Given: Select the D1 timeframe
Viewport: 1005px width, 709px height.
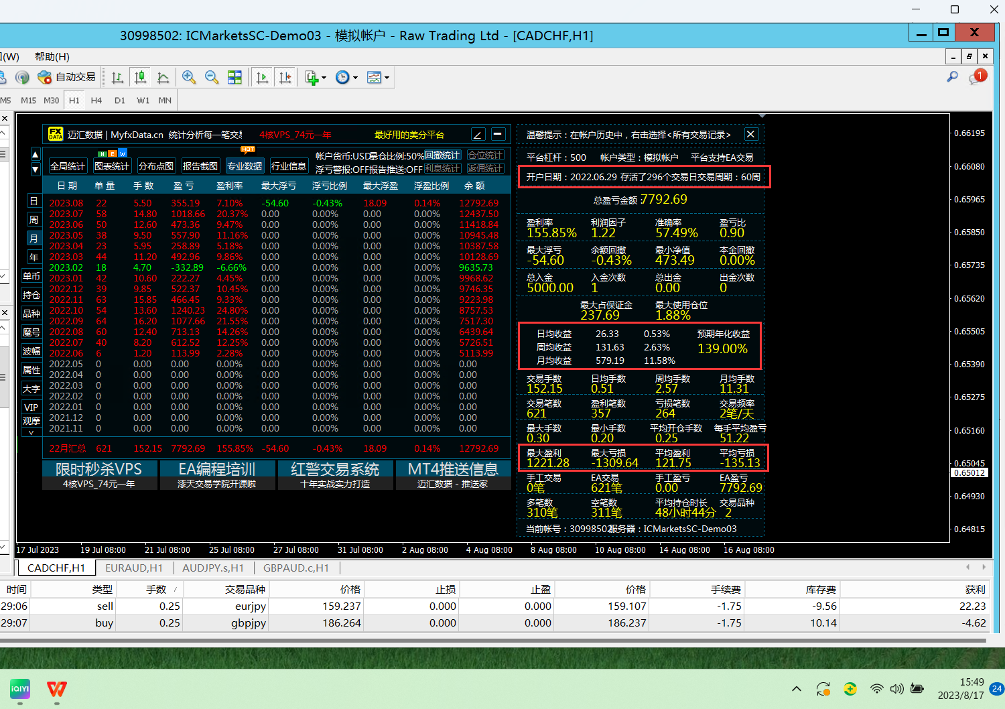Looking at the screenshot, I should point(120,101).
